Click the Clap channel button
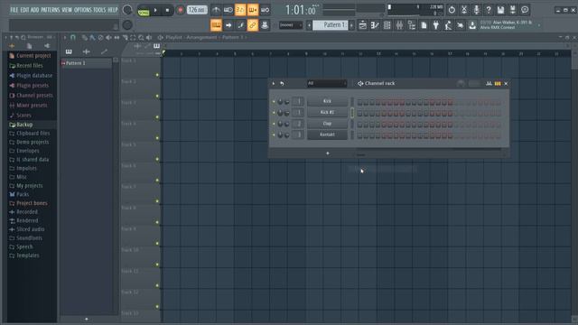Screen dimensions: 578x325 [x=327, y=124]
